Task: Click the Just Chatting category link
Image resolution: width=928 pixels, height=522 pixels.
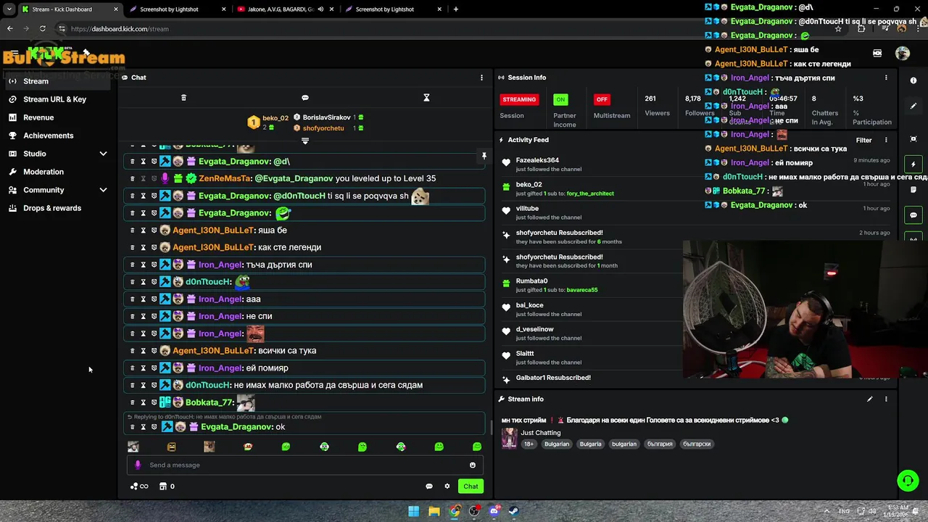Action: click(x=541, y=433)
